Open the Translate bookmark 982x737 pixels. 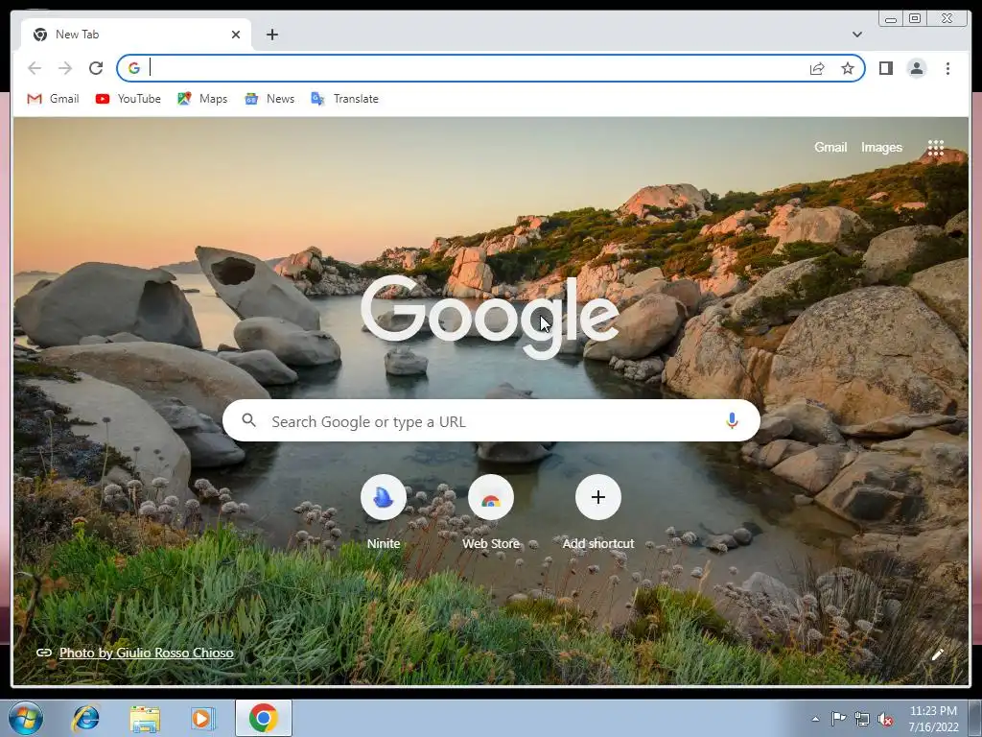[344, 99]
